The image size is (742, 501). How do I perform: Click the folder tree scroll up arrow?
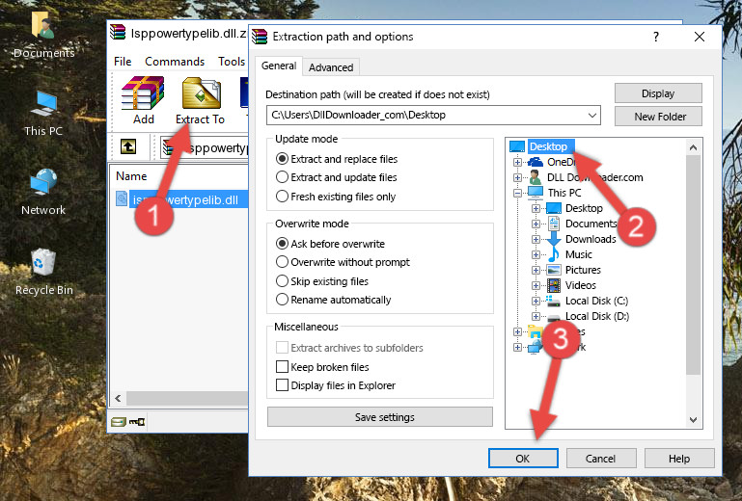click(693, 147)
